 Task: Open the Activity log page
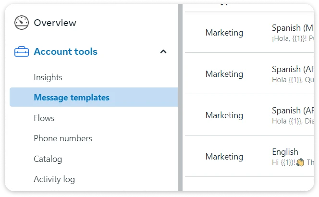pos(54,180)
